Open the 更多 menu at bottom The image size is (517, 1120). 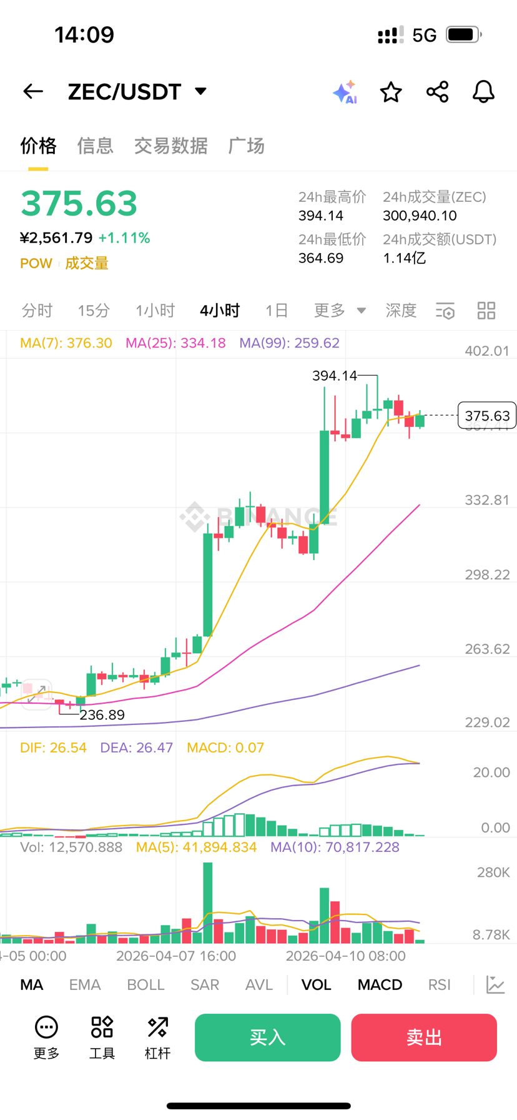tap(46, 1037)
